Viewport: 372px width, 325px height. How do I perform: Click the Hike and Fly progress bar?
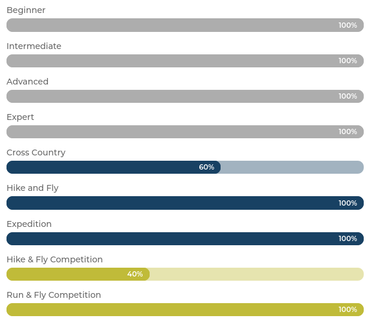pyautogui.click(x=185, y=203)
